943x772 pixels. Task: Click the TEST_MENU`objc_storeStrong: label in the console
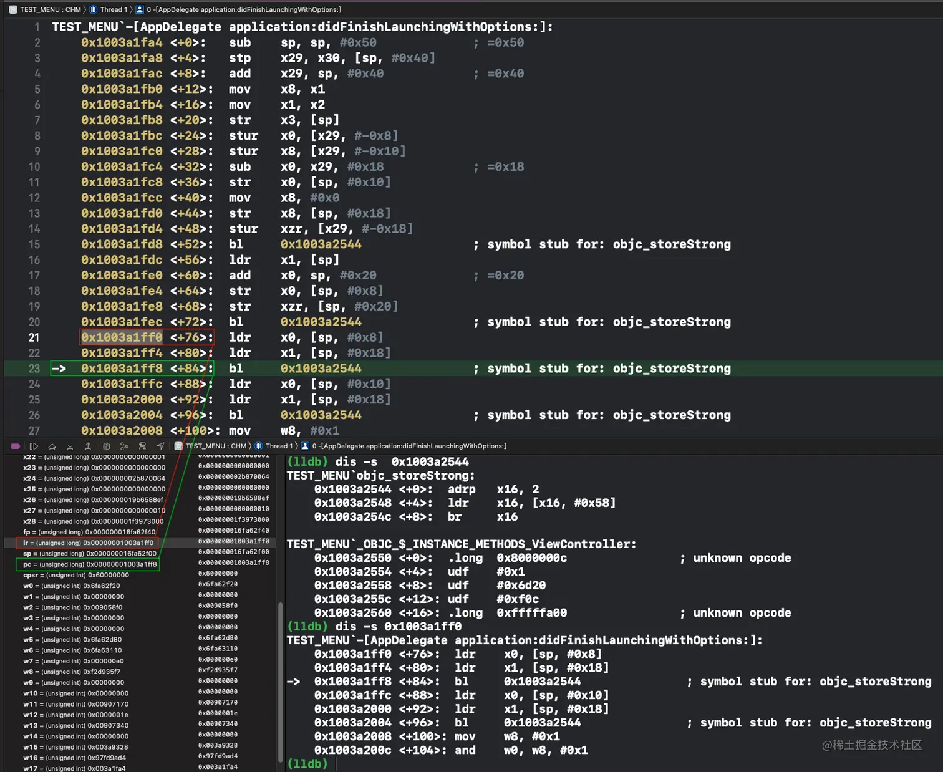(380, 476)
